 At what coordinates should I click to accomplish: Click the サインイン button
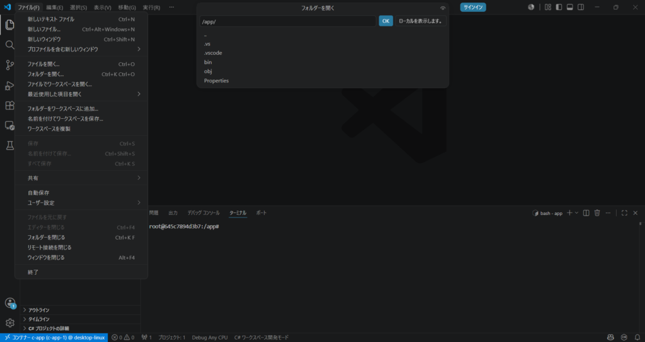[x=473, y=7]
